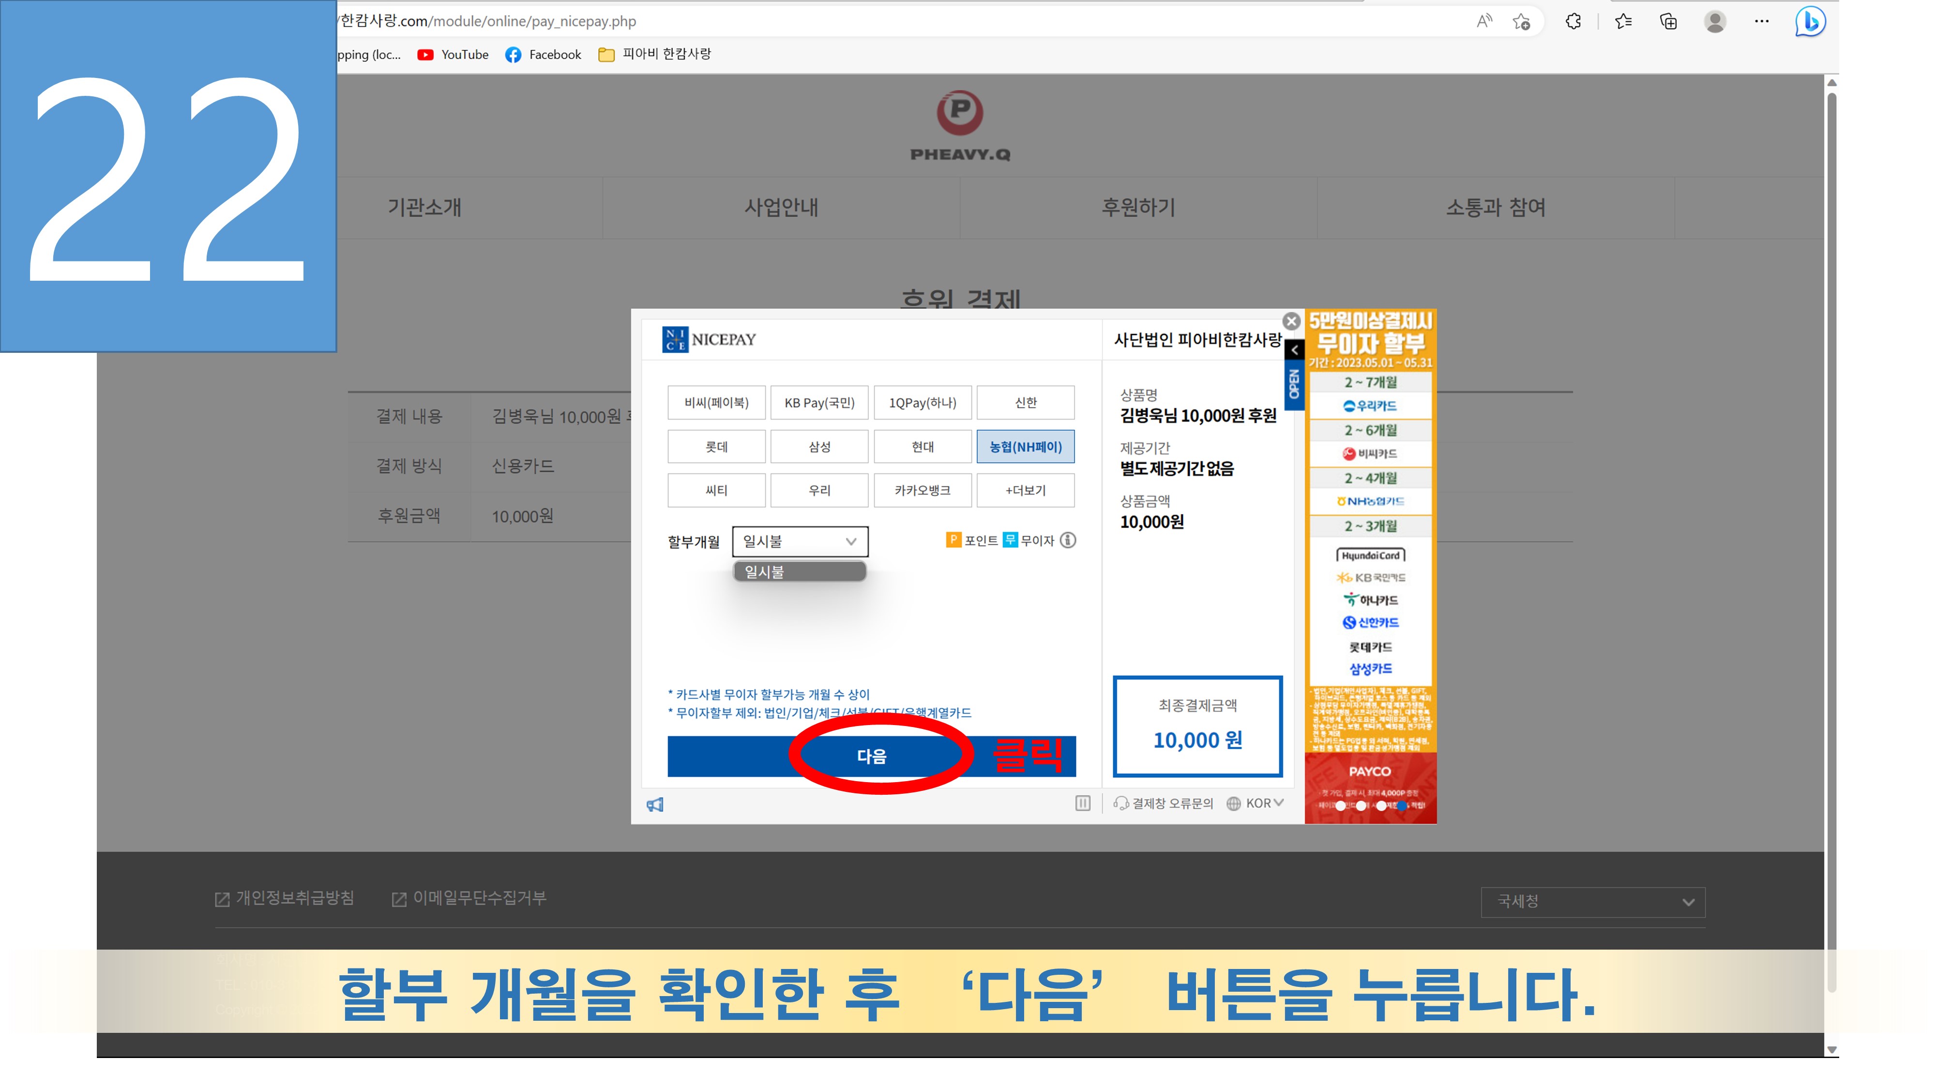Open the Bing chat sidebar icon

(x=1810, y=22)
